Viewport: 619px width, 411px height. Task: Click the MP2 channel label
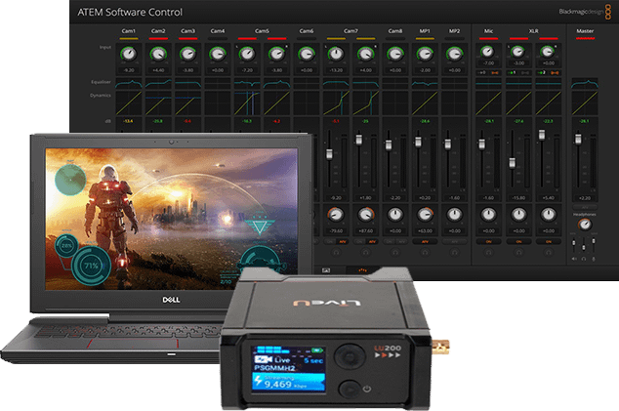454,31
